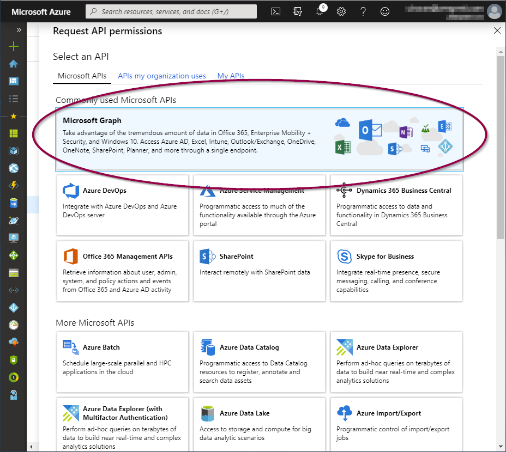This screenshot has width=506, height=452.
Task: Switch to Microsoft APIs tab
Action: click(x=82, y=76)
